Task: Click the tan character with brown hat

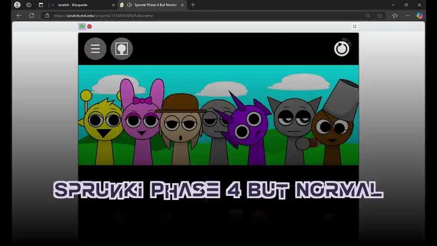Action: coord(181,128)
